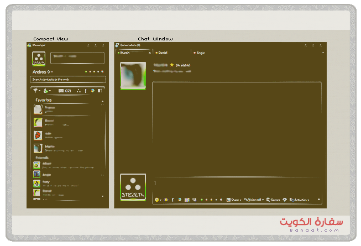Image resolution: width=361 pixels, height=246 pixels.
Task: Click the gold star favorite icon
Action: pyautogui.click(x=172, y=65)
